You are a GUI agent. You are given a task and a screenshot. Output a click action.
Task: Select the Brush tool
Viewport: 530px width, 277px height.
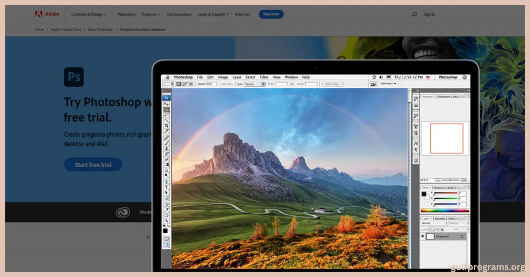(x=167, y=143)
